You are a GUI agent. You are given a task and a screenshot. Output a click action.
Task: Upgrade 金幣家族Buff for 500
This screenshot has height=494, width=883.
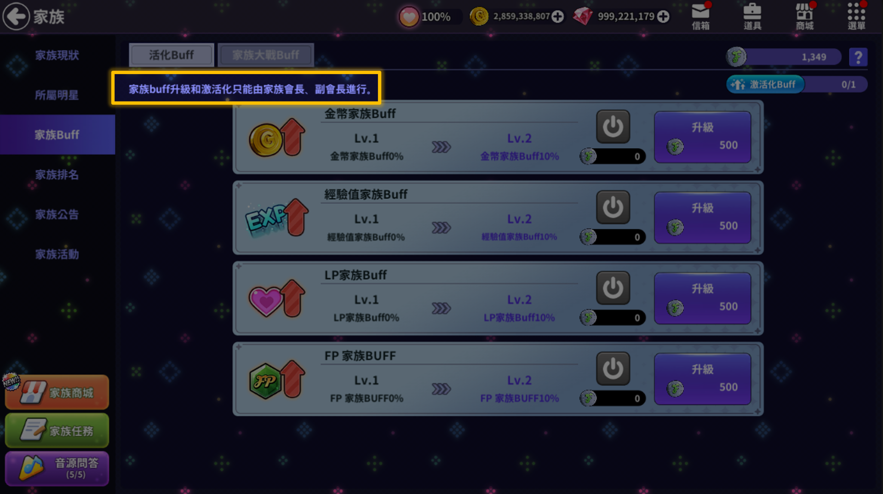[x=702, y=137]
